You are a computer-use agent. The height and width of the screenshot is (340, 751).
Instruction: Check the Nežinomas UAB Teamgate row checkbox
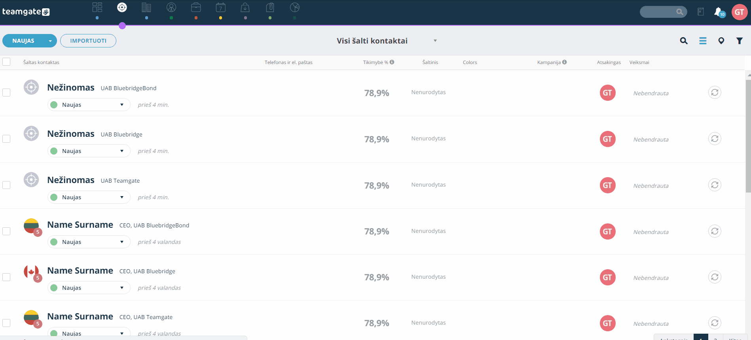[6, 185]
